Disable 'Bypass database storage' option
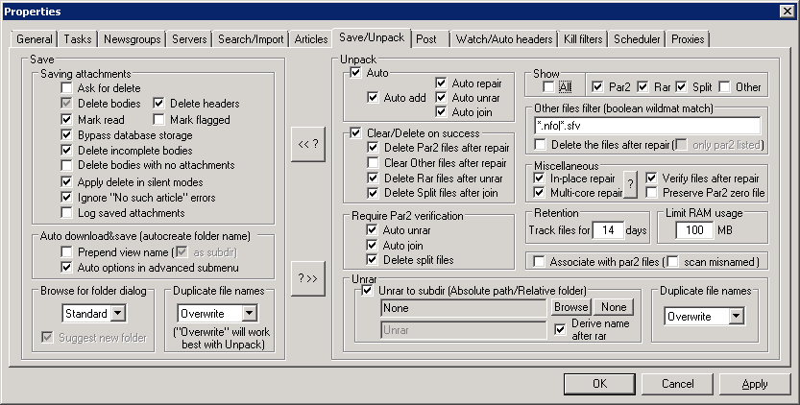This screenshot has height=405, width=800. click(x=66, y=134)
